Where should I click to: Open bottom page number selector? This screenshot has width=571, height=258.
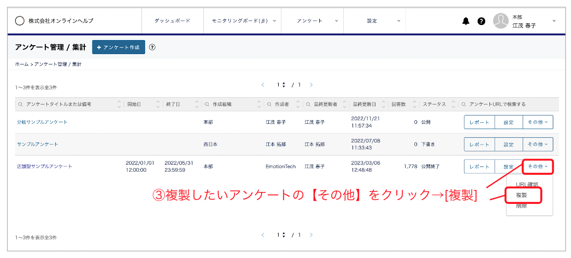[281, 235]
